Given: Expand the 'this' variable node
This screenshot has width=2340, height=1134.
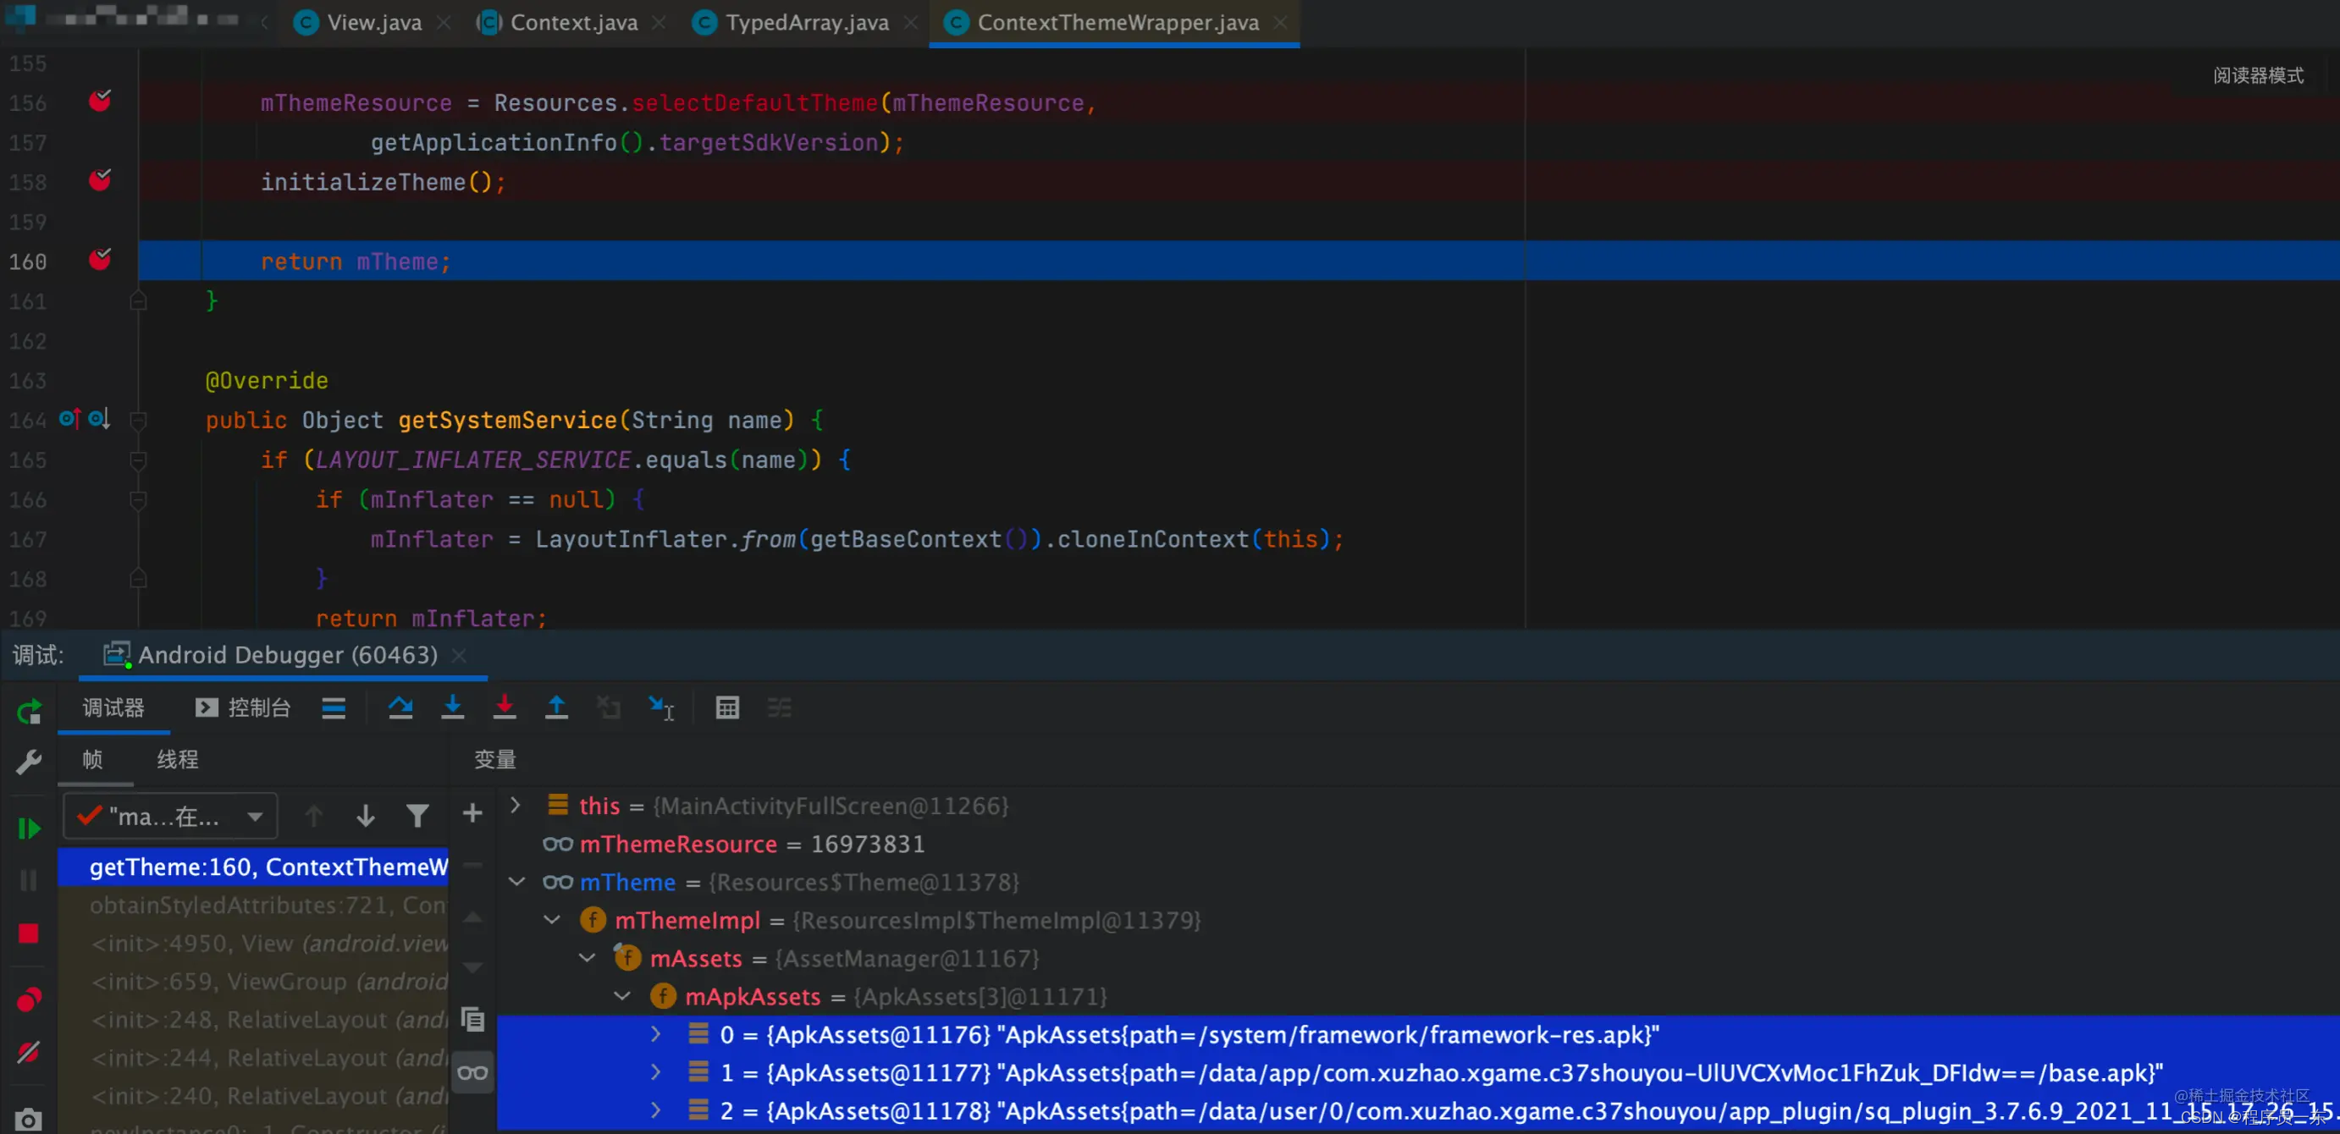Looking at the screenshot, I should coord(515,806).
